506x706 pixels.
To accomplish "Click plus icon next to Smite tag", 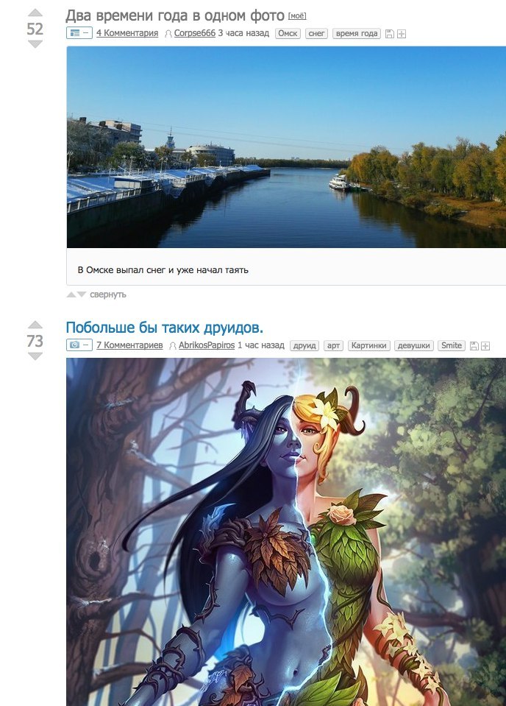I will [x=485, y=346].
